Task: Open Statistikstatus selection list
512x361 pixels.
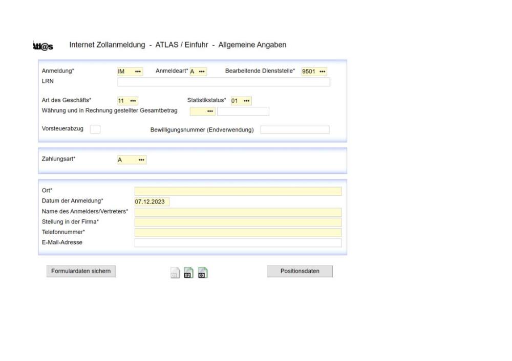Action: pyautogui.click(x=247, y=101)
